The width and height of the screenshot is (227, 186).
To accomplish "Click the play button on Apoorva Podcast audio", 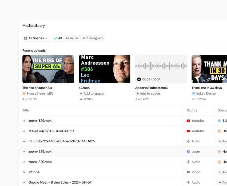I will (x=139, y=79).
